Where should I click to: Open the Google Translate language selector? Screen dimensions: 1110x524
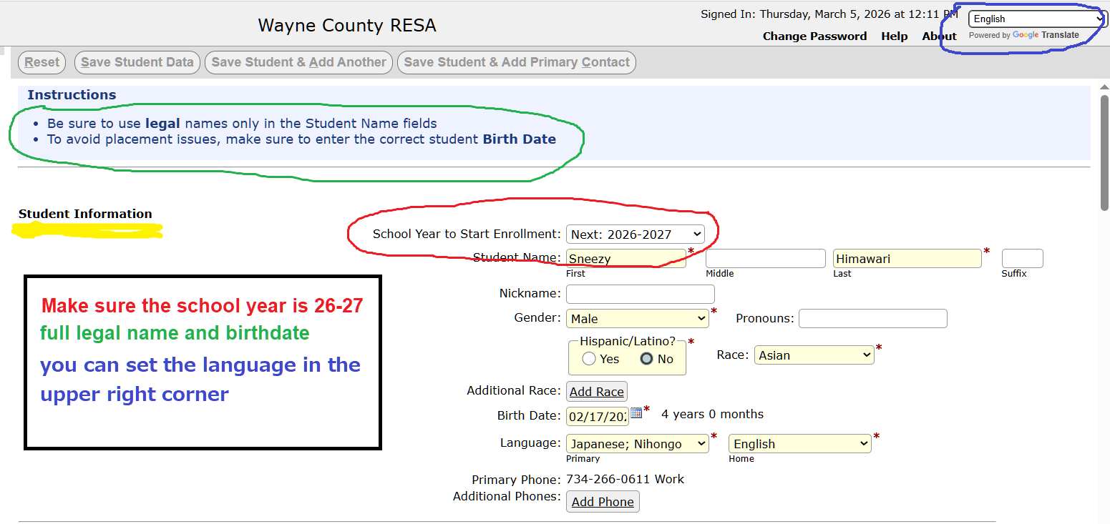pyautogui.click(x=1036, y=19)
